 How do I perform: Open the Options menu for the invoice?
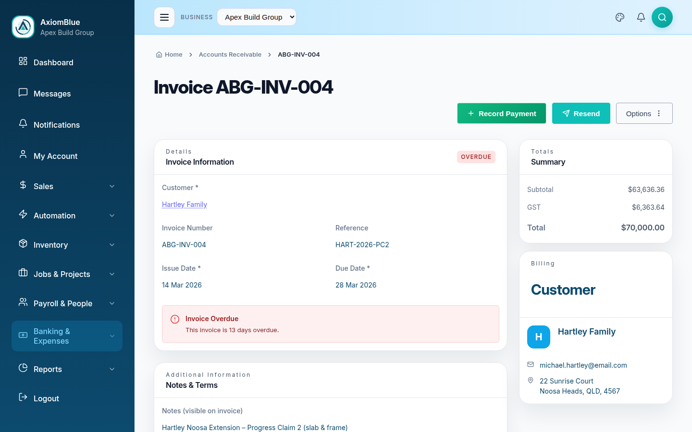(644, 113)
